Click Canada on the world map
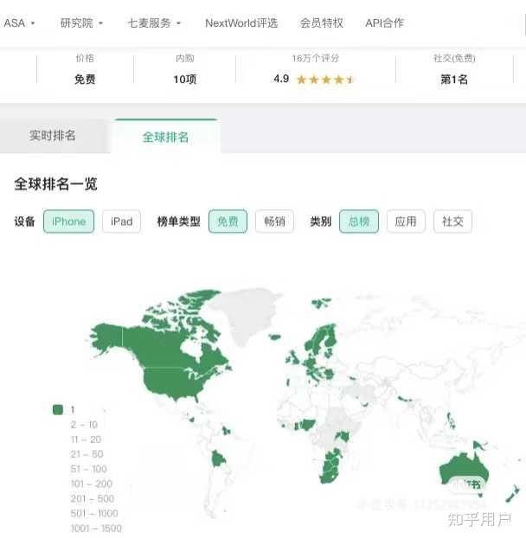Image resolution: width=526 pixels, height=538 pixels. click(x=161, y=347)
